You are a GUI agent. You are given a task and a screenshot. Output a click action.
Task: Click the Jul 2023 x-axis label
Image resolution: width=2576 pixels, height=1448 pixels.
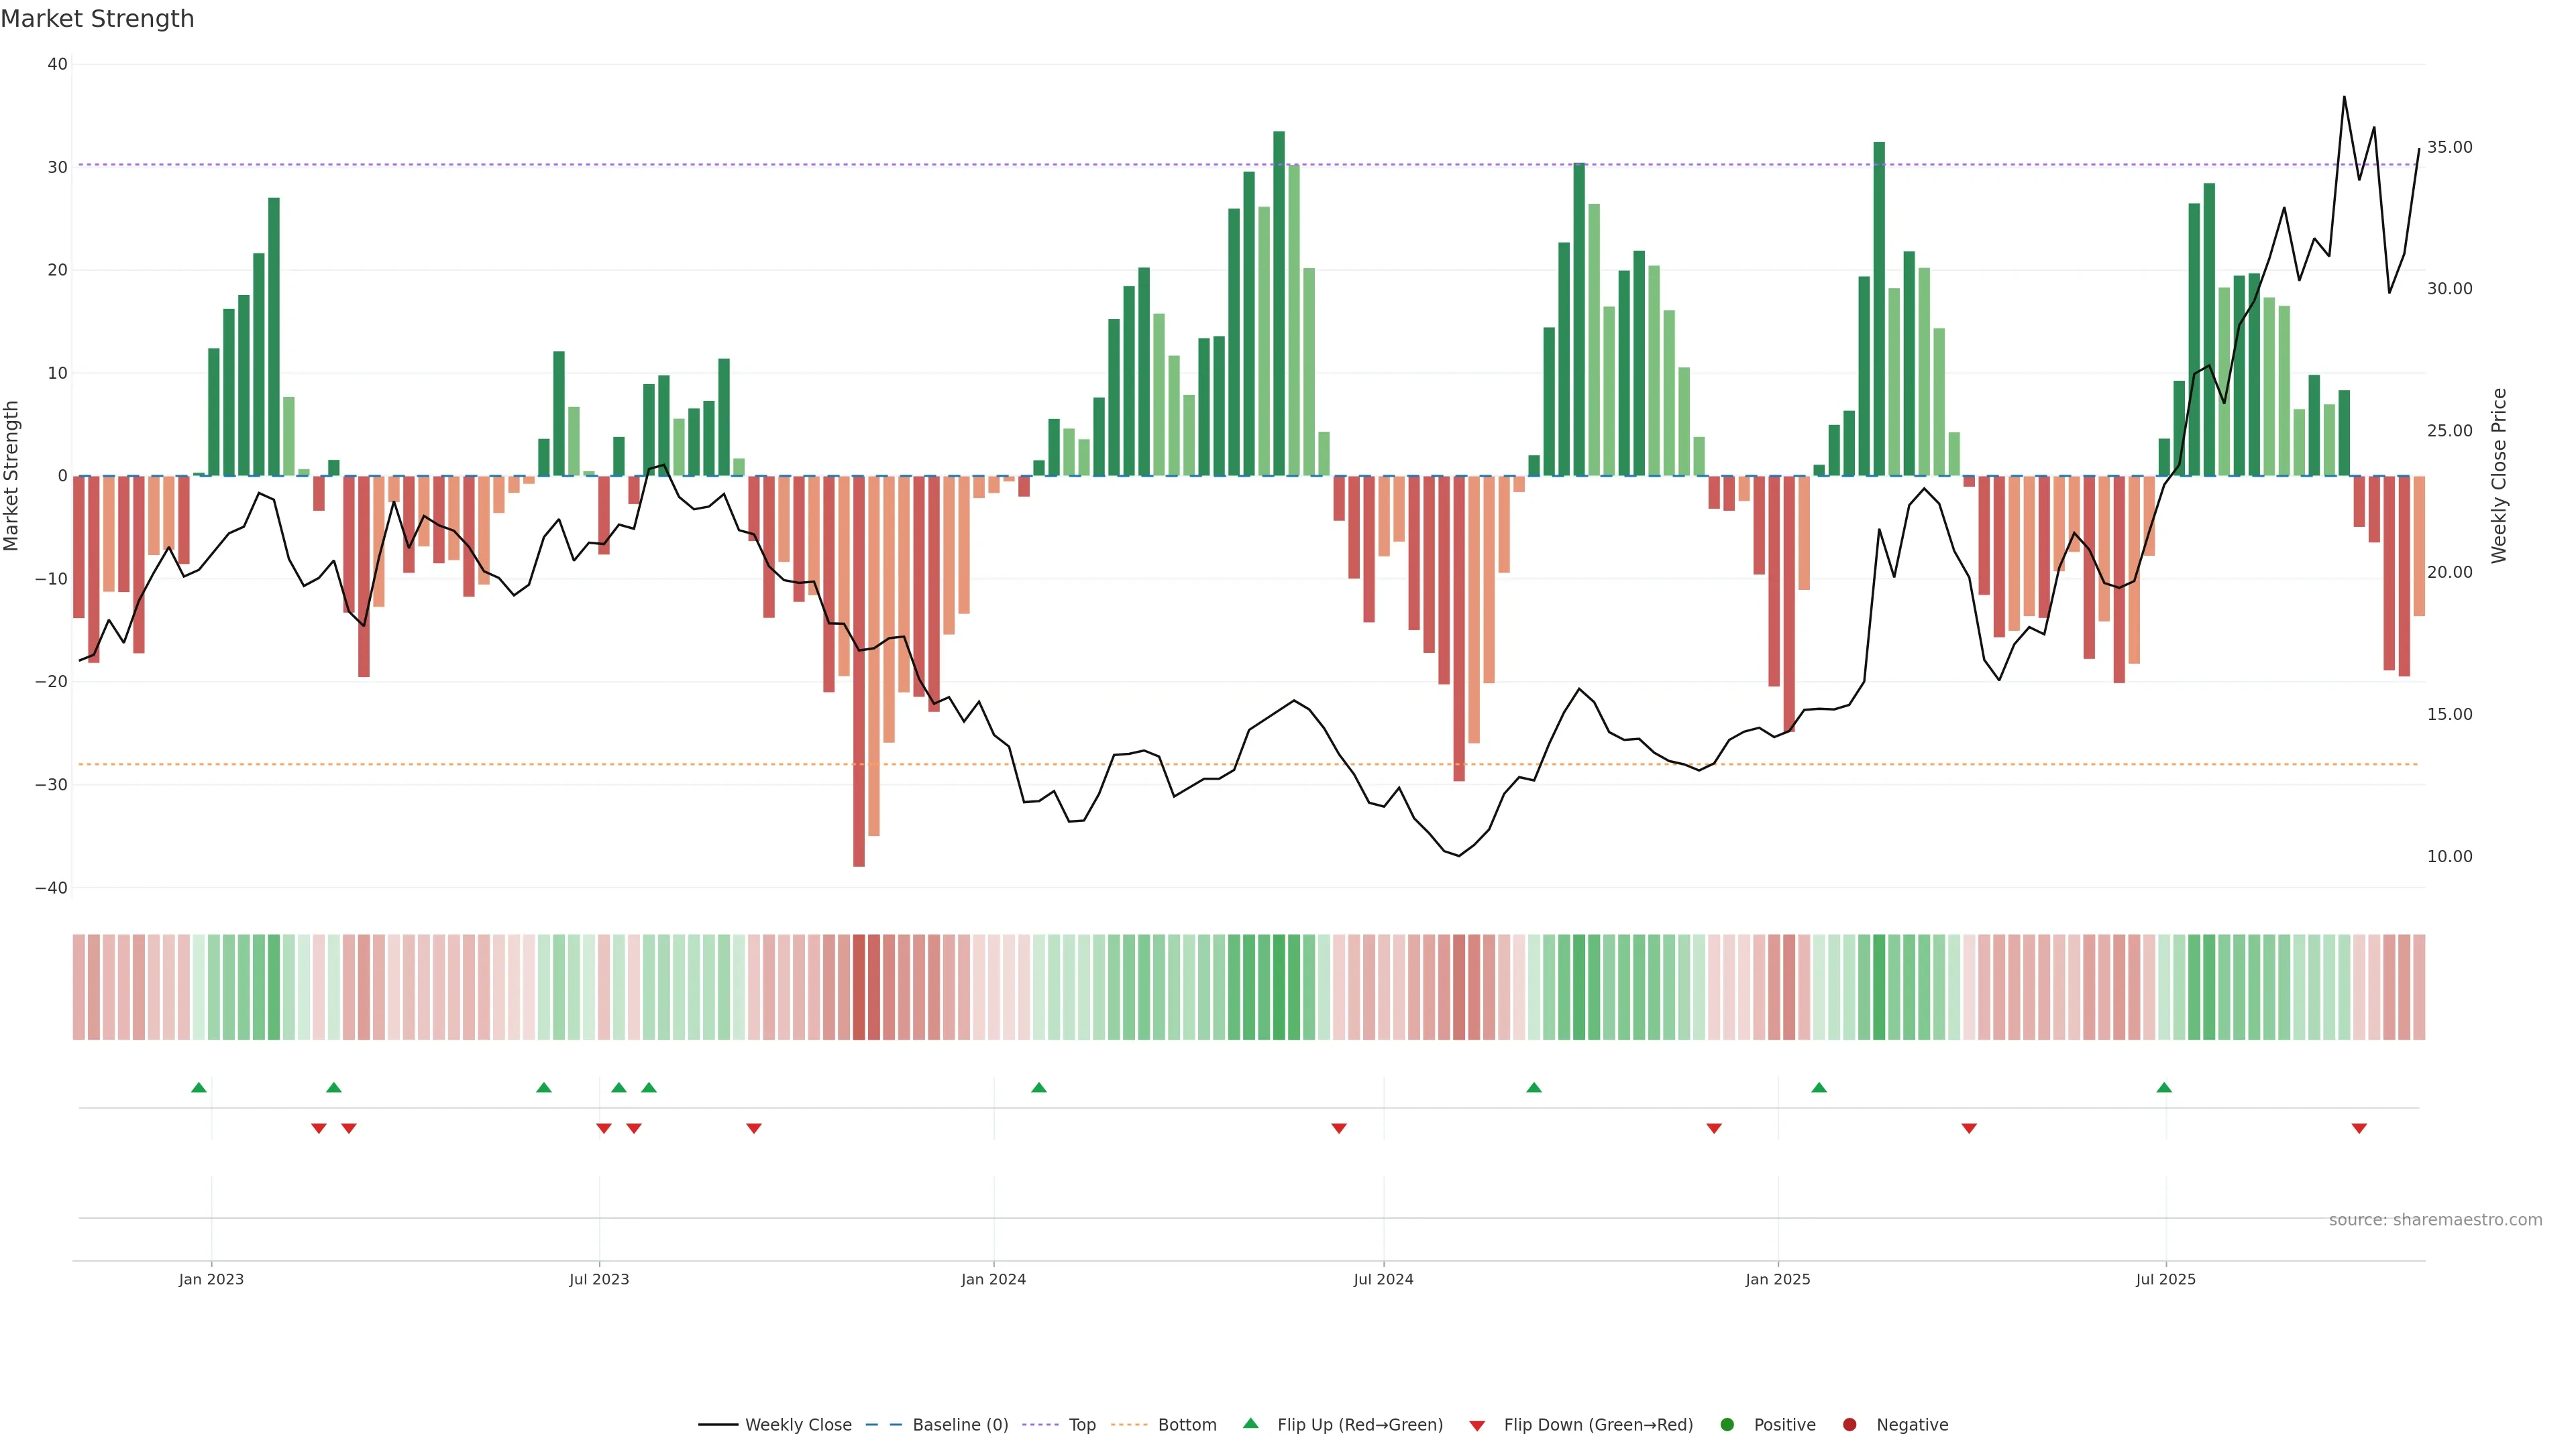[x=599, y=1279]
